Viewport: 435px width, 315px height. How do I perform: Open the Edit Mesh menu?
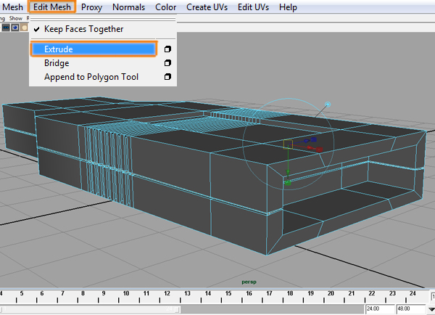52,7
